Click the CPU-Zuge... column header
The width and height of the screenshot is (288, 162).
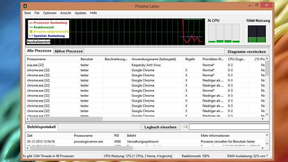tap(237, 59)
